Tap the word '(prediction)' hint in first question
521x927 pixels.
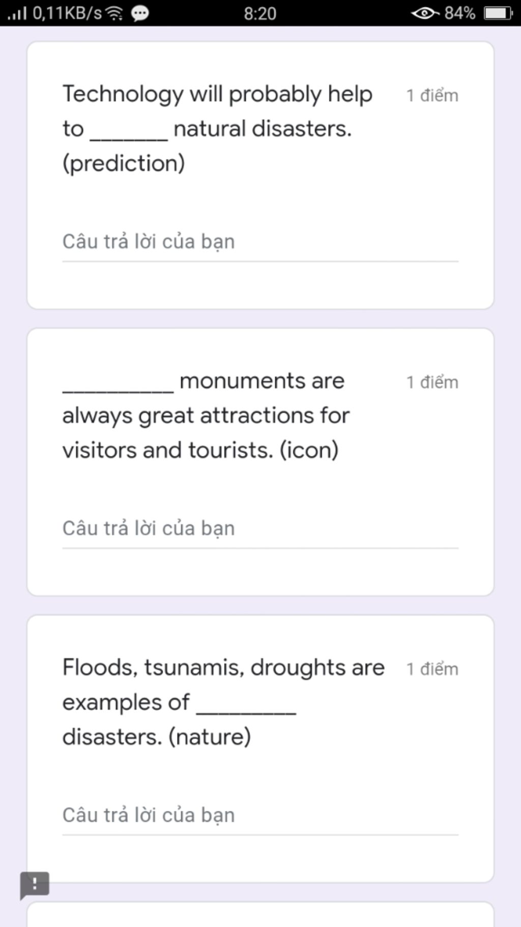point(124,163)
